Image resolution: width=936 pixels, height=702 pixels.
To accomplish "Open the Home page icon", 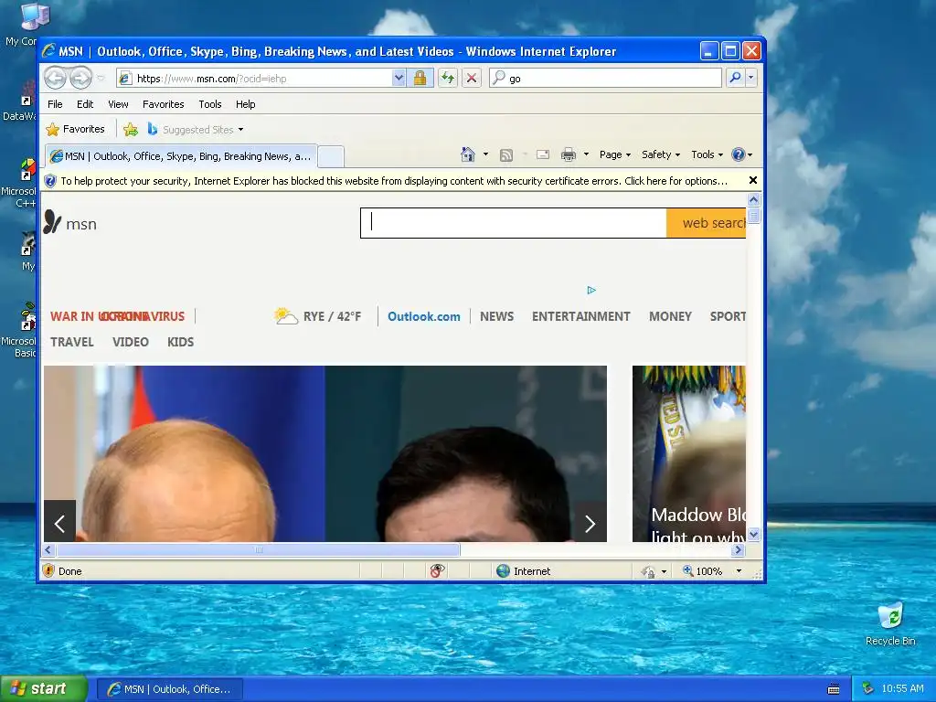I will click(468, 154).
